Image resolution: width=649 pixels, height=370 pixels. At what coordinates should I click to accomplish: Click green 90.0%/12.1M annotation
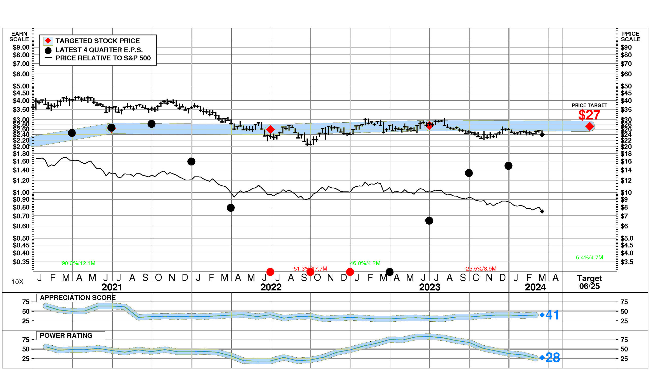coord(78,263)
